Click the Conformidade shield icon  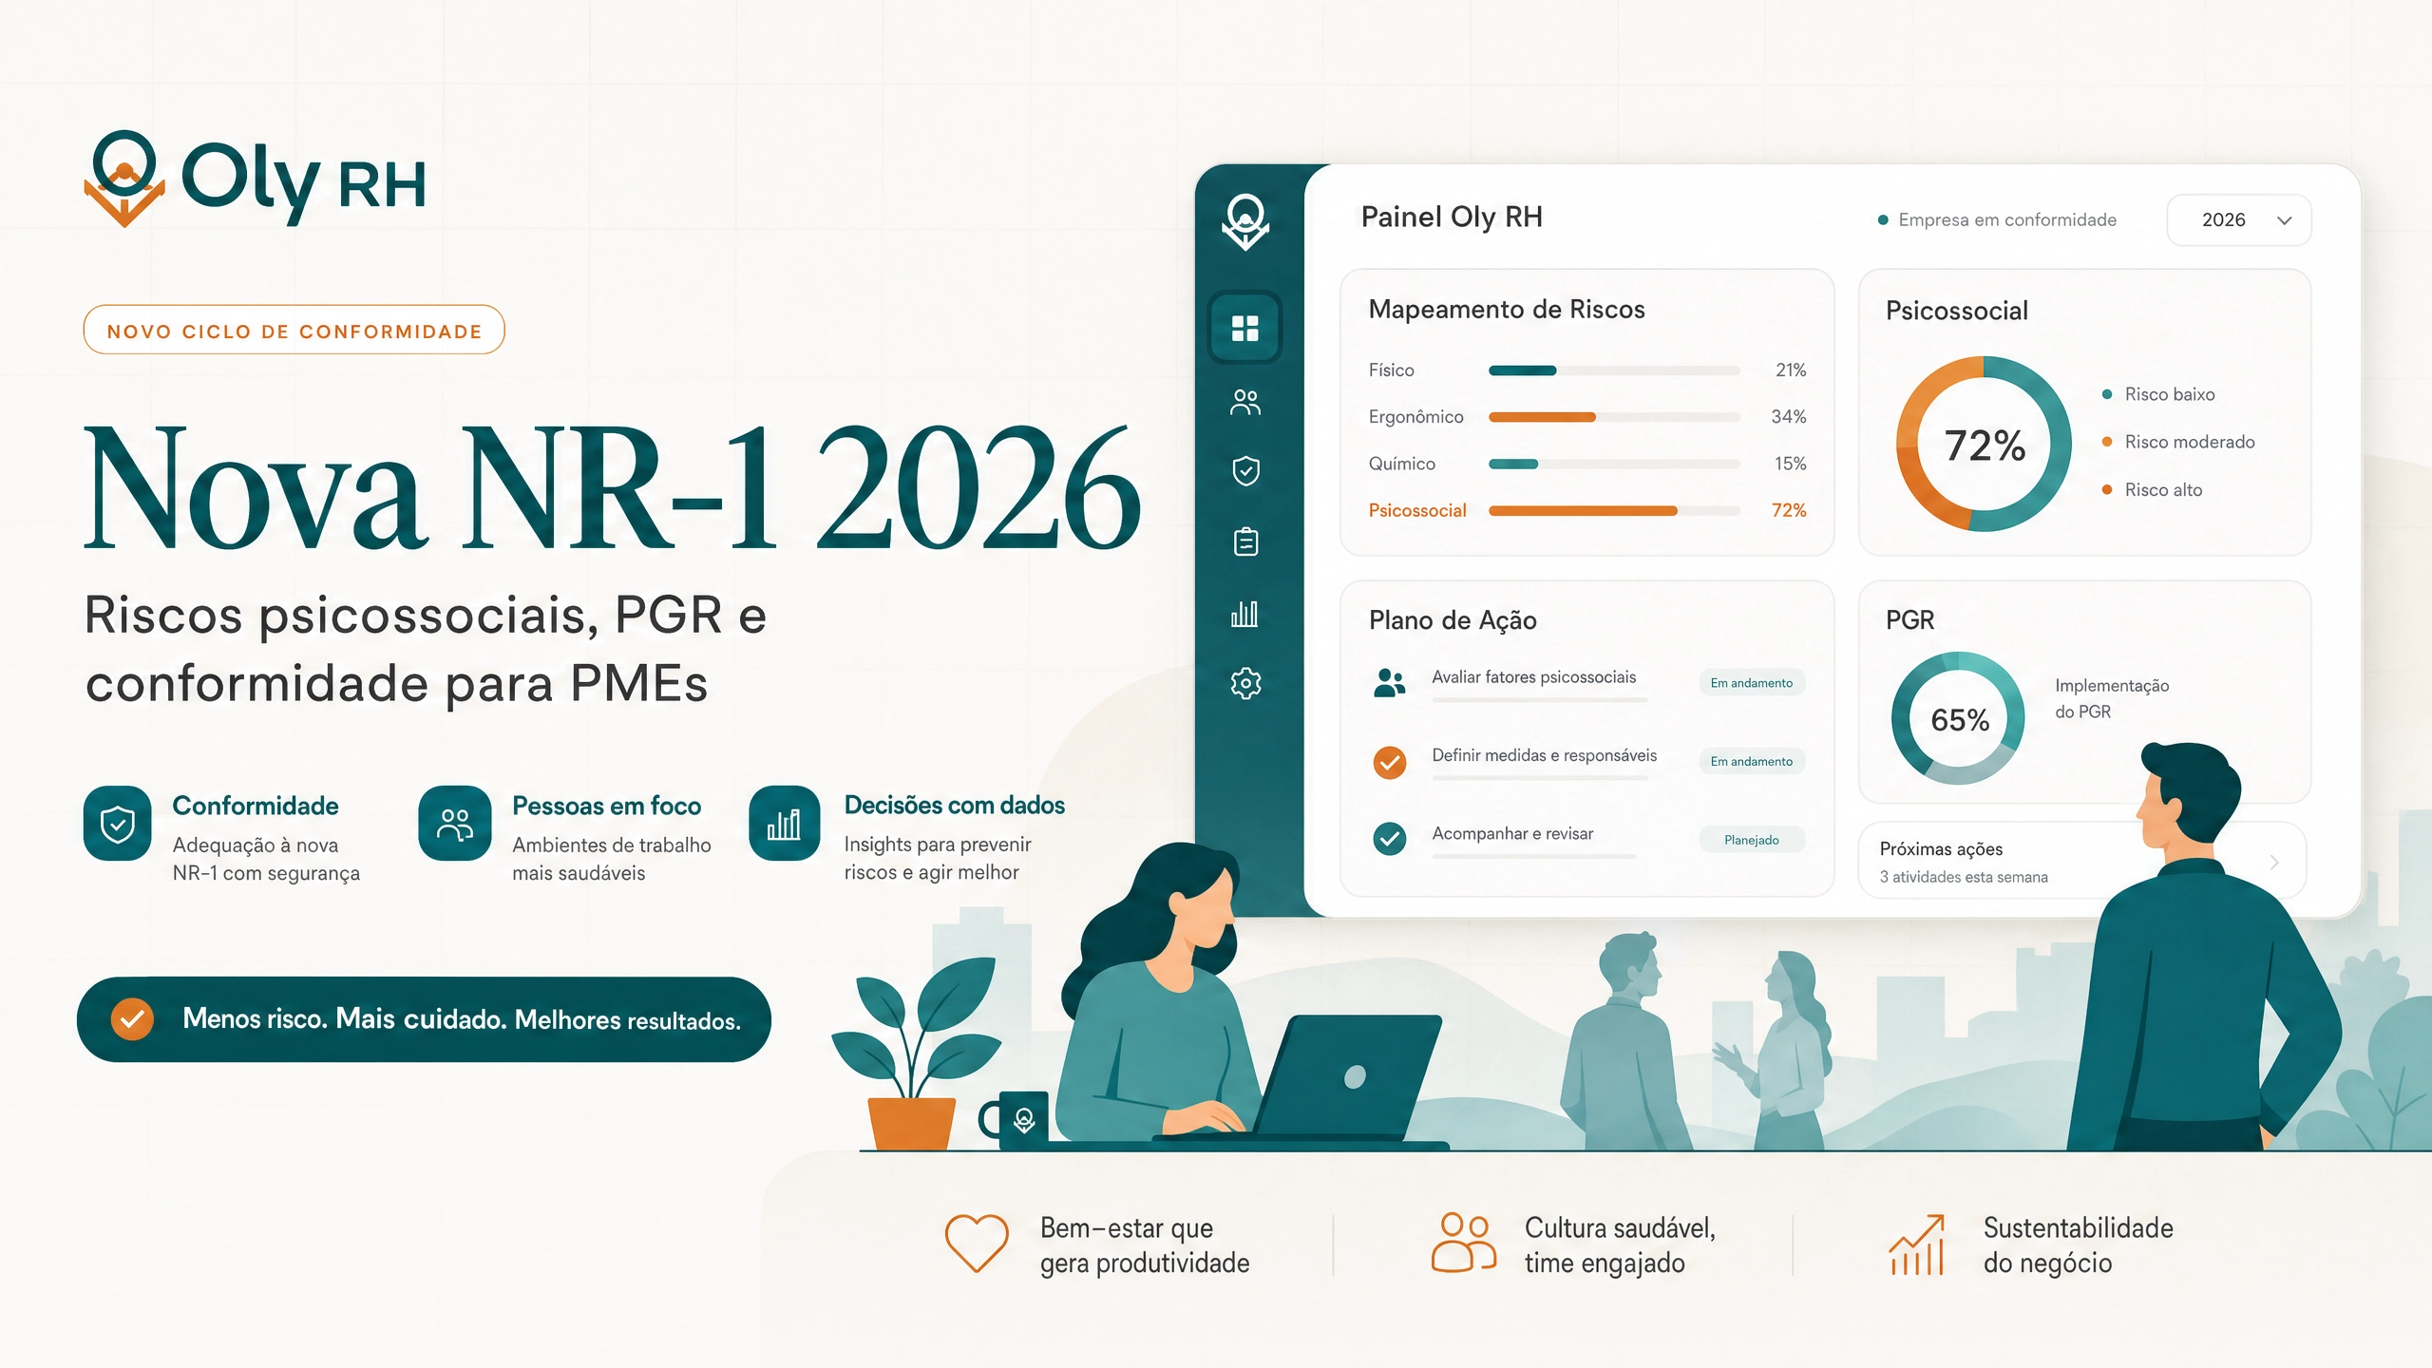(x=118, y=824)
